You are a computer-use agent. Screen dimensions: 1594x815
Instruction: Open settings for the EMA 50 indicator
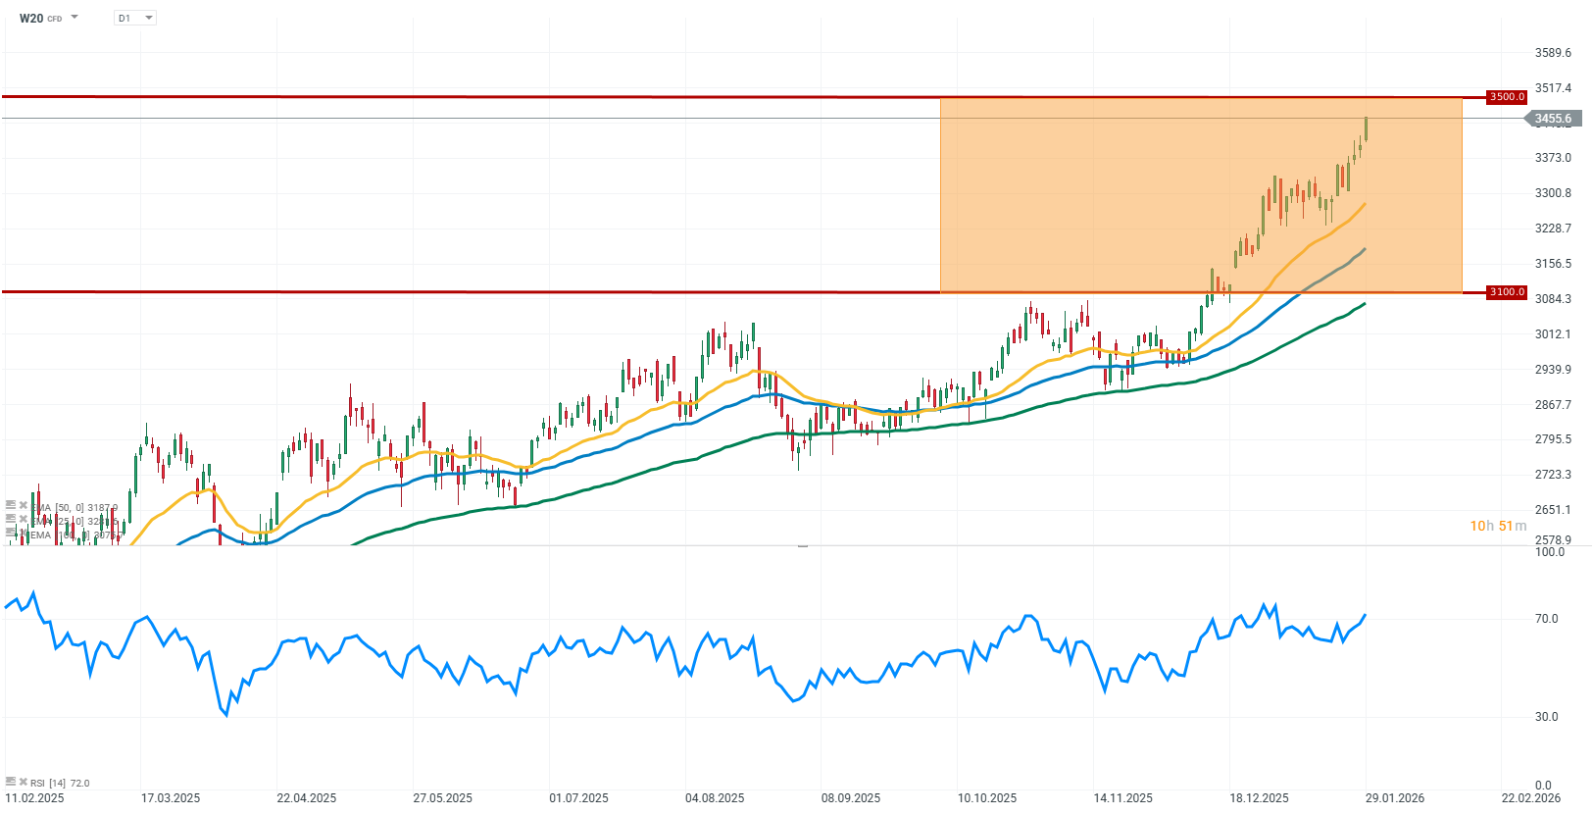pos(11,505)
